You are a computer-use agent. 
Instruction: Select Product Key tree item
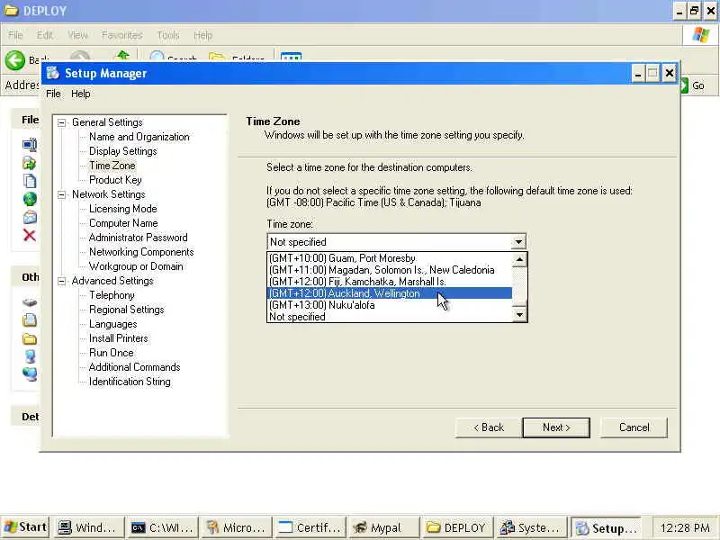click(115, 180)
